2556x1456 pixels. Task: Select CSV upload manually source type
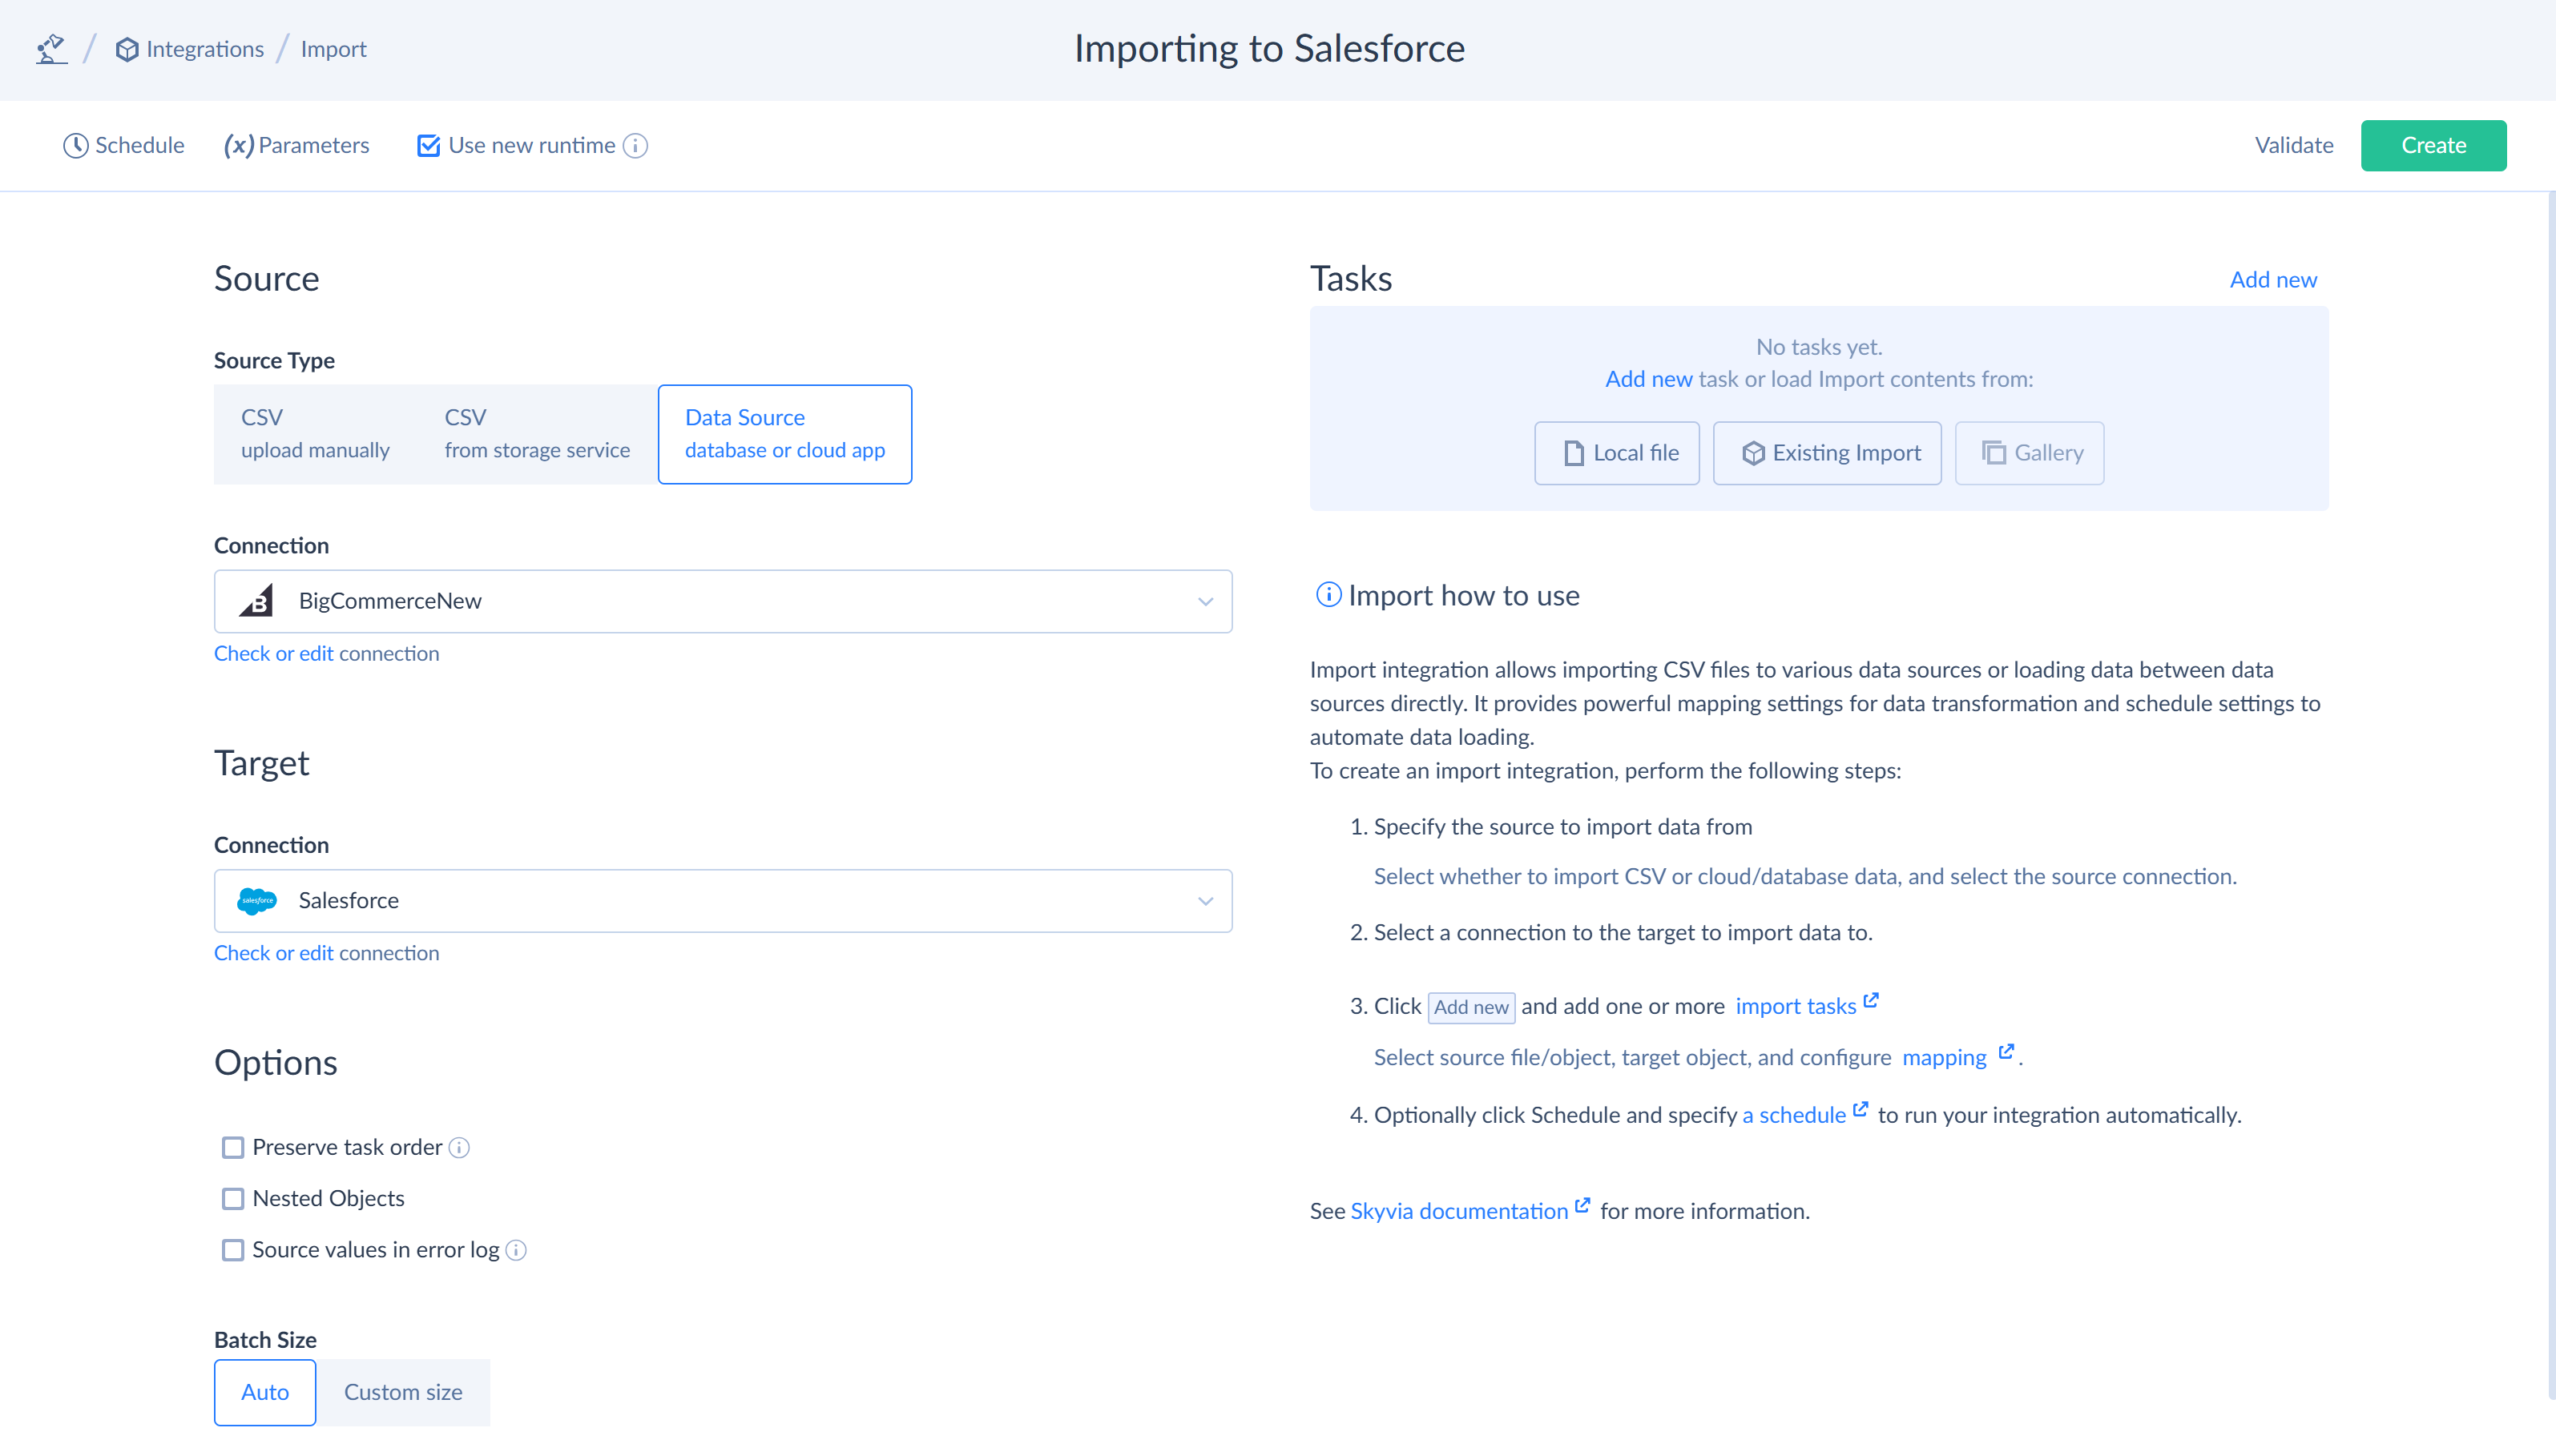point(315,434)
